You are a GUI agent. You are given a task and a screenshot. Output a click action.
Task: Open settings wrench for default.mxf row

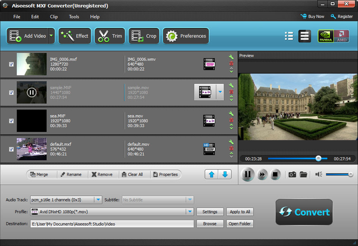[231, 142]
